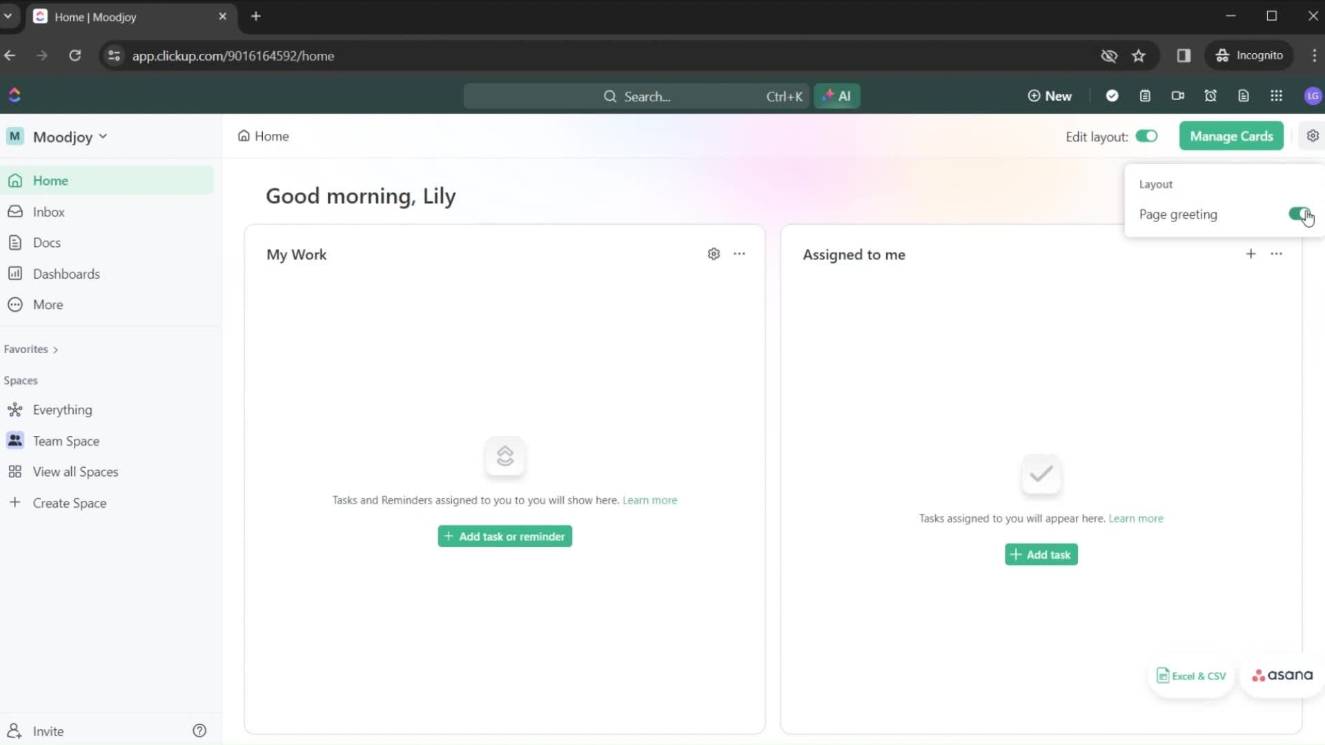Viewport: 1325px width, 745px height.
Task: Click the My Work settings gear icon
Action: tap(714, 254)
